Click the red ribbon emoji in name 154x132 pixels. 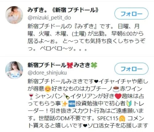70,65
